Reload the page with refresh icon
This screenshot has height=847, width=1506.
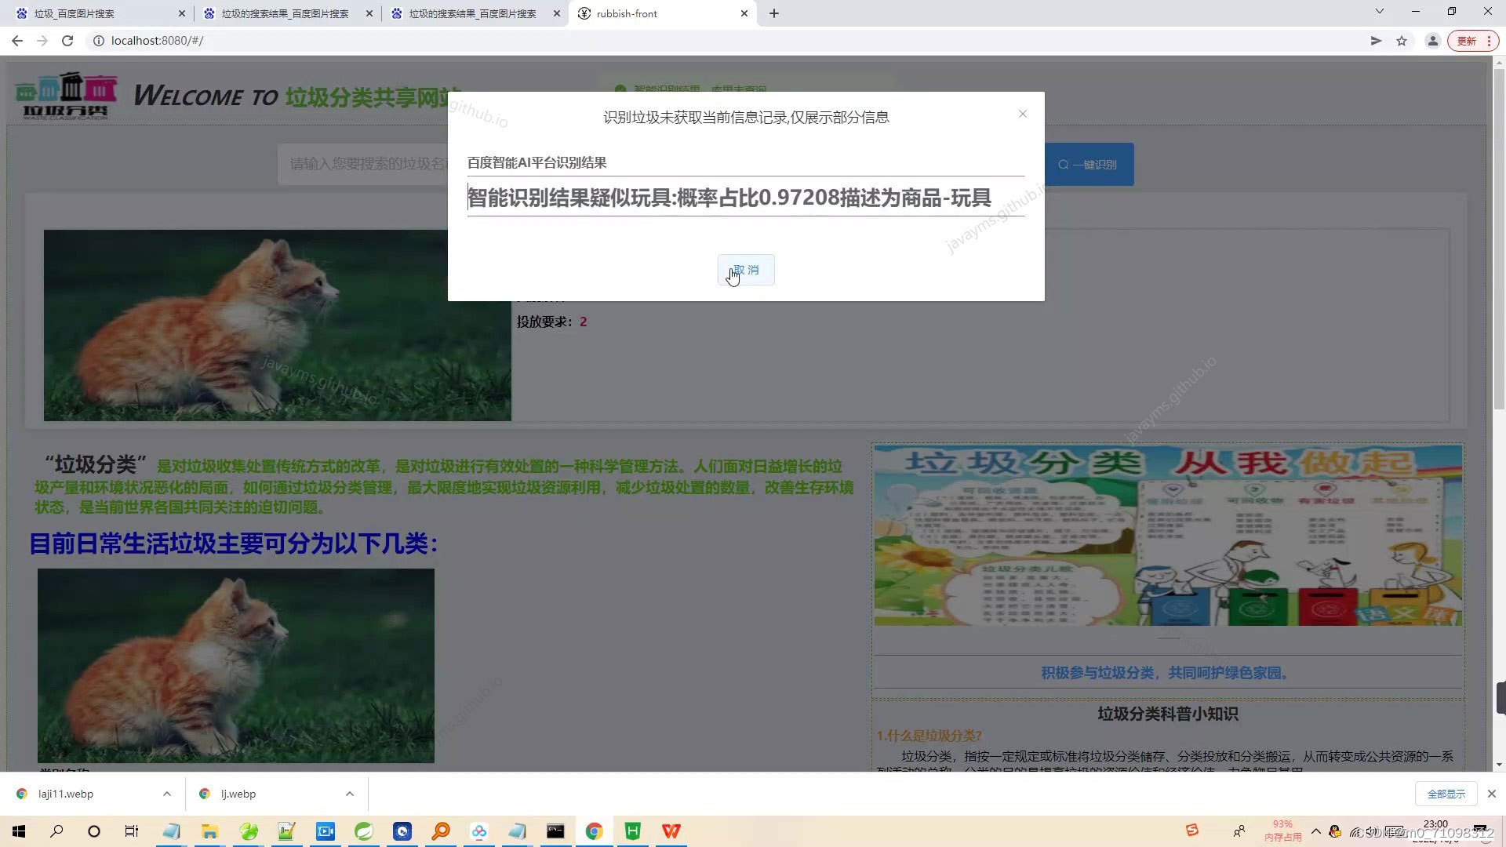click(67, 41)
